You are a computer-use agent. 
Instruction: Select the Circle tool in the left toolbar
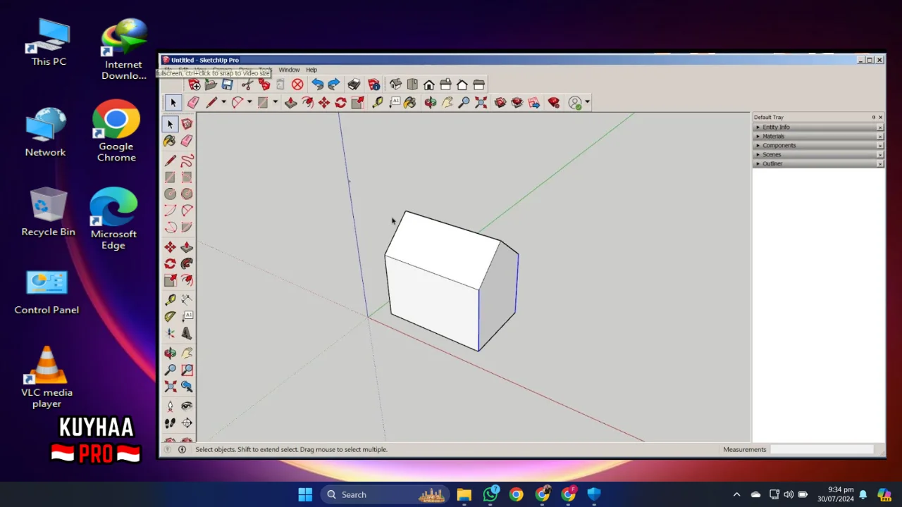[170, 194]
